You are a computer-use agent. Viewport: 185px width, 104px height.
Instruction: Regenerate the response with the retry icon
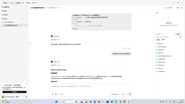131,48
